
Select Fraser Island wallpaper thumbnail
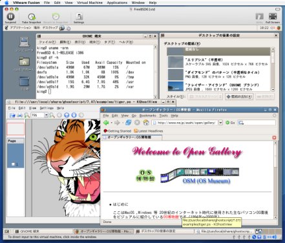pyautogui.click(x=176, y=86)
